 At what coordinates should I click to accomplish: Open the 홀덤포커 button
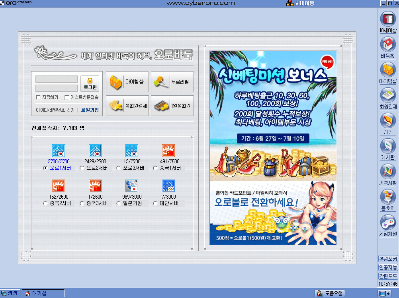click(x=388, y=259)
